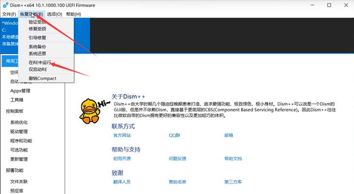
Task: Select 引导修复 menu entry
Action: (x=37, y=38)
